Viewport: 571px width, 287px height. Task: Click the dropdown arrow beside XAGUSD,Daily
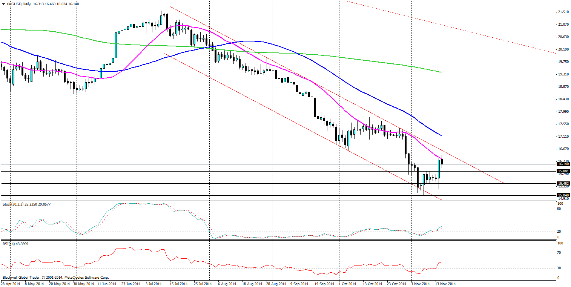coord(3,3)
